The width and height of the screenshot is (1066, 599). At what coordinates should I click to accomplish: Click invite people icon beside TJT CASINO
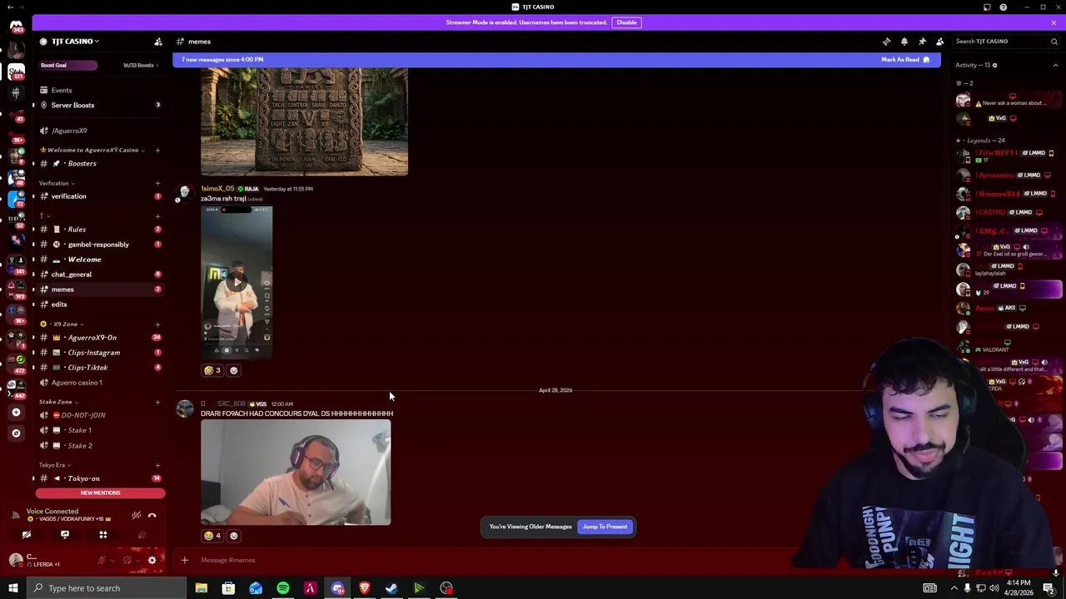click(x=158, y=42)
